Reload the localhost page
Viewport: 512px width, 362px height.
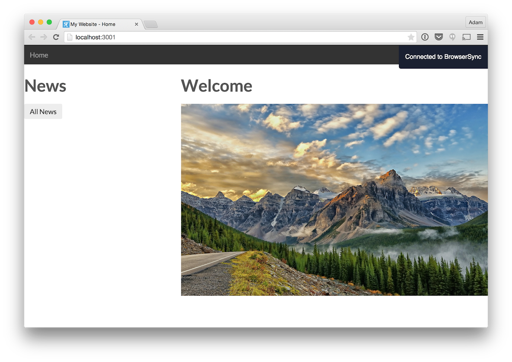tap(56, 37)
